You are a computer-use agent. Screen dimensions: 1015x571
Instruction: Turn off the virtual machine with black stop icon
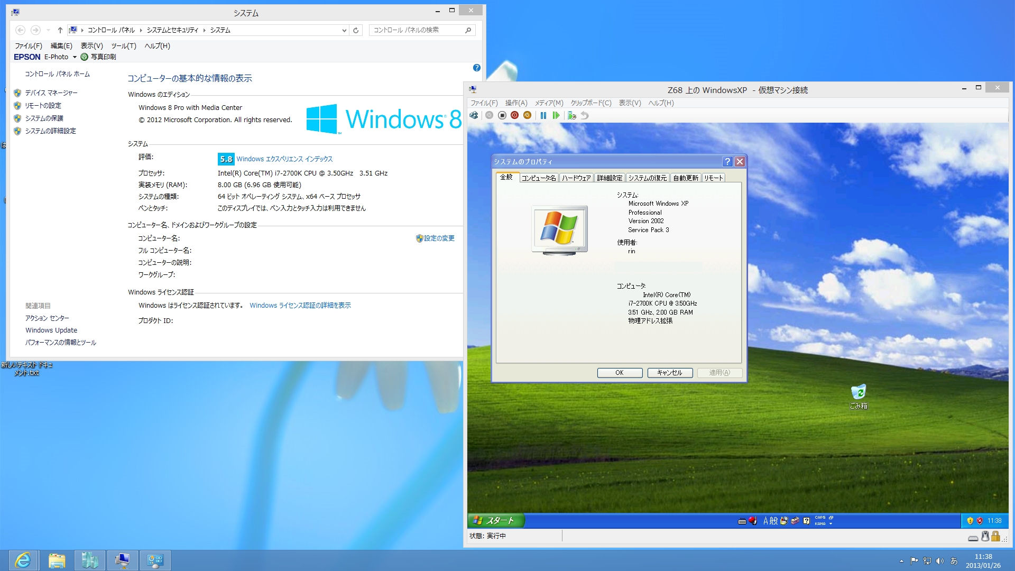click(502, 115)
